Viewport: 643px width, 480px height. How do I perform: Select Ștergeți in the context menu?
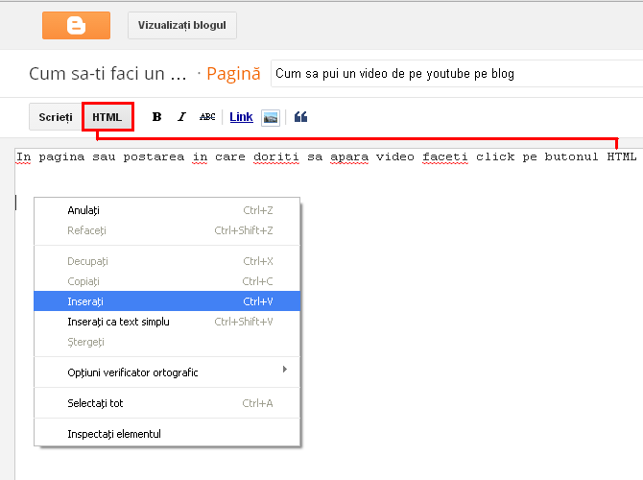coord(167,342)
